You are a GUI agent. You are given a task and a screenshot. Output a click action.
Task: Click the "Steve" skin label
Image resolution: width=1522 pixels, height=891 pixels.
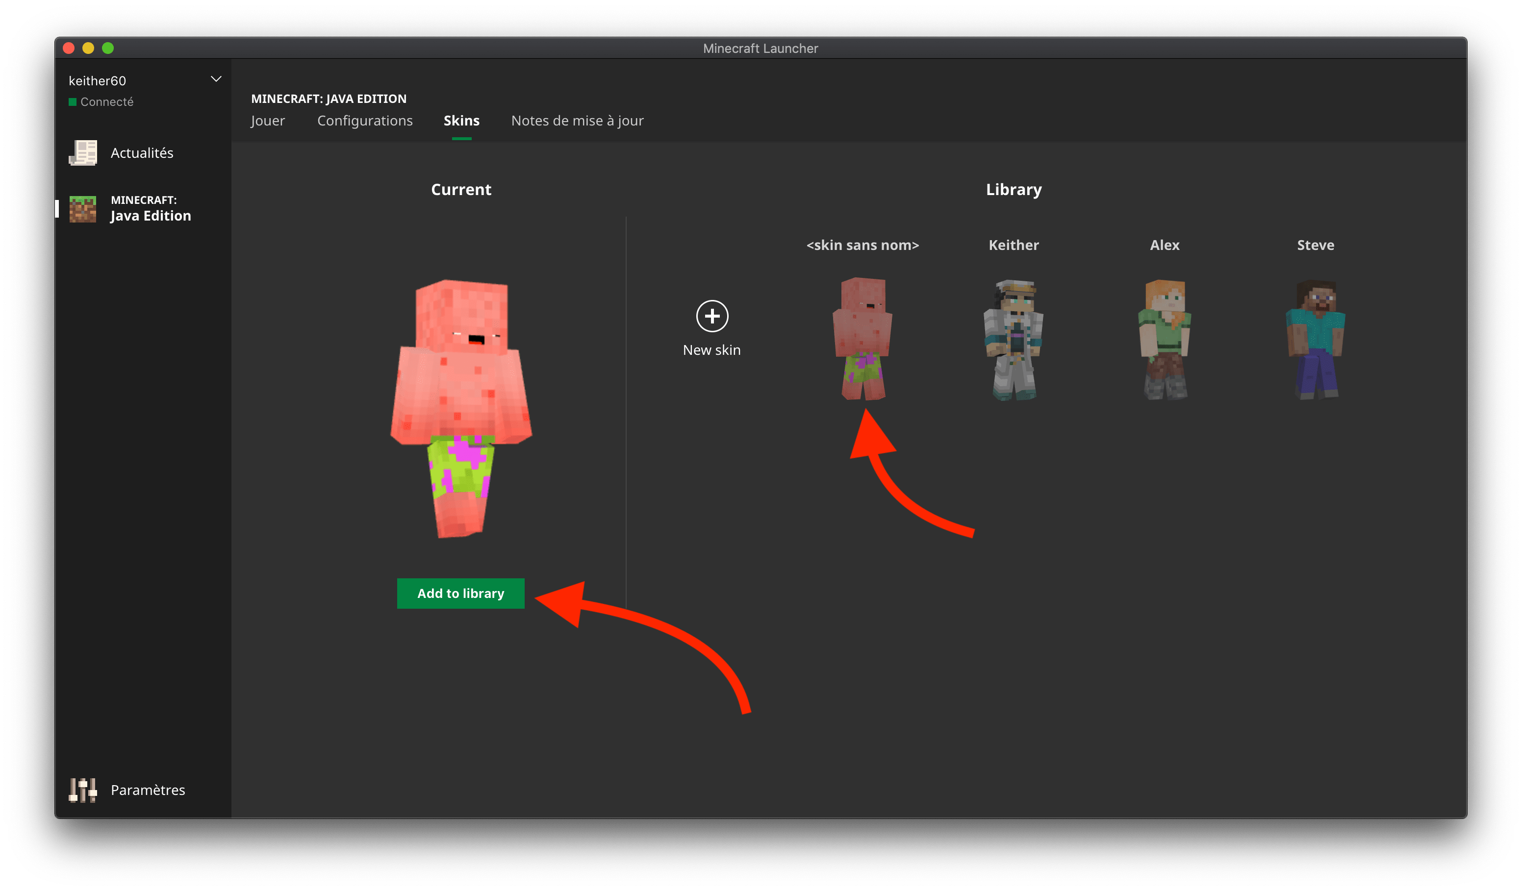tap(1316, 245)
